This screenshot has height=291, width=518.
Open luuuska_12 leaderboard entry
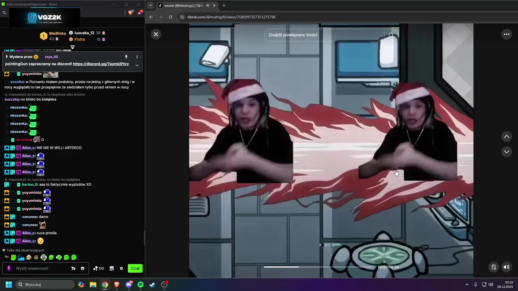[x=87, y=33]
